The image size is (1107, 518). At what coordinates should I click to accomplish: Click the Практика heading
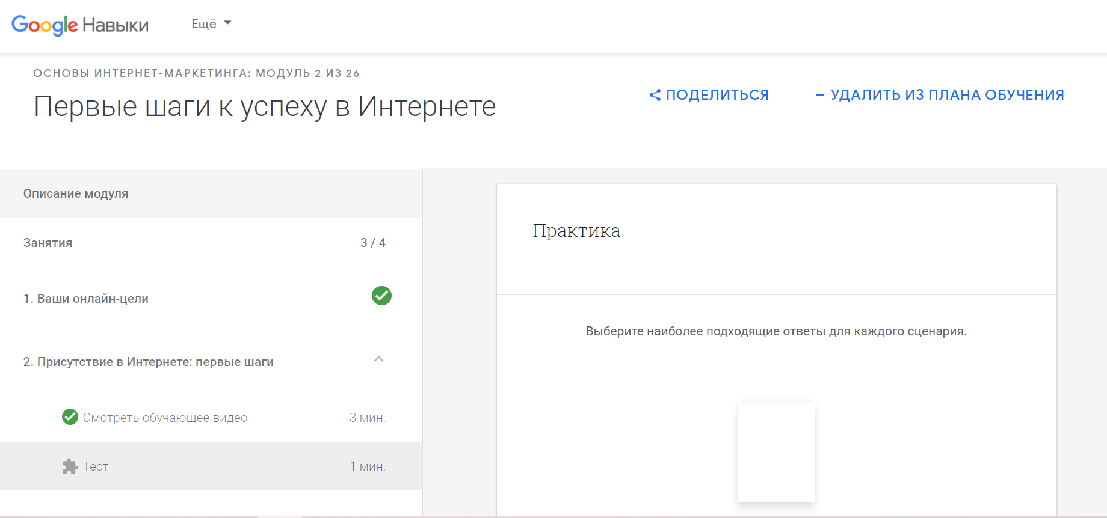tap(576, 231)
